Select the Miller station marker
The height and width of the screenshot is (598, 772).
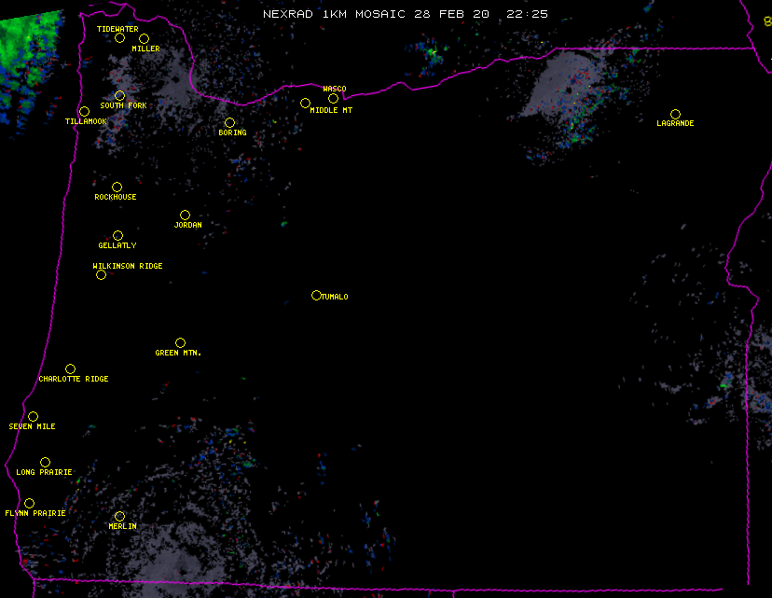(144, 39)
